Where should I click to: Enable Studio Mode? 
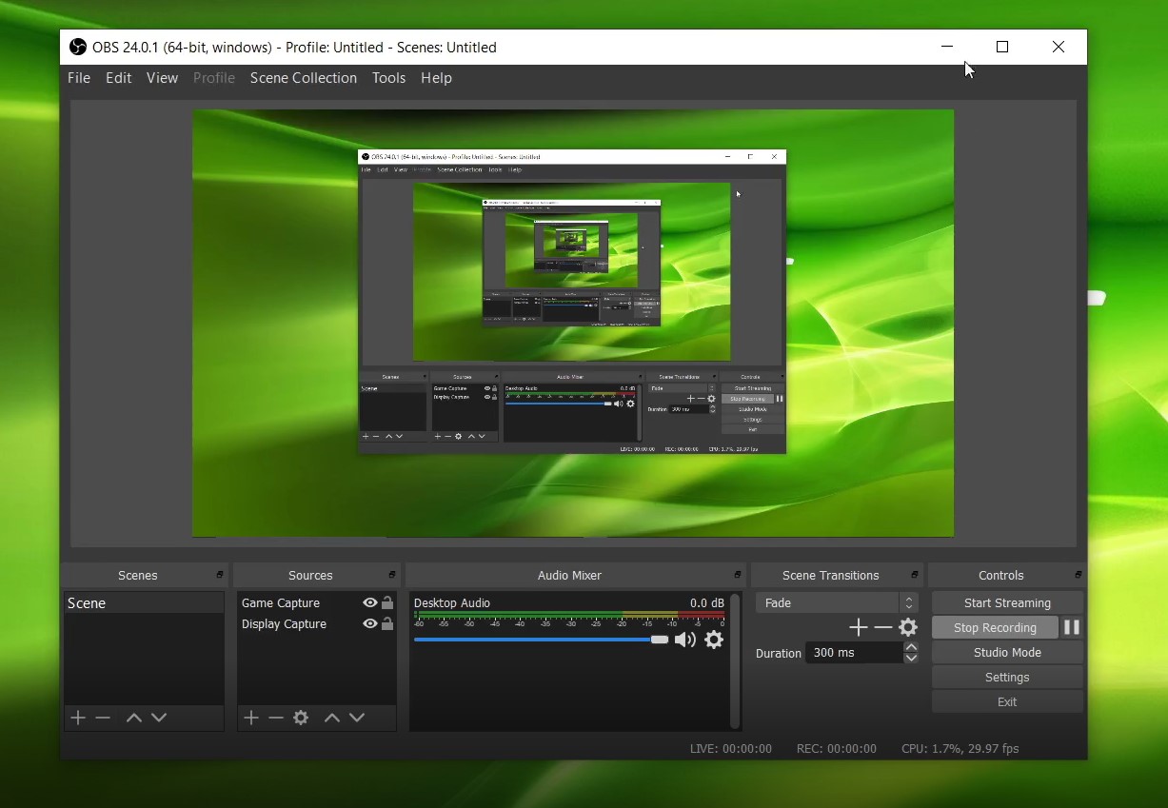coord(1006,652)
